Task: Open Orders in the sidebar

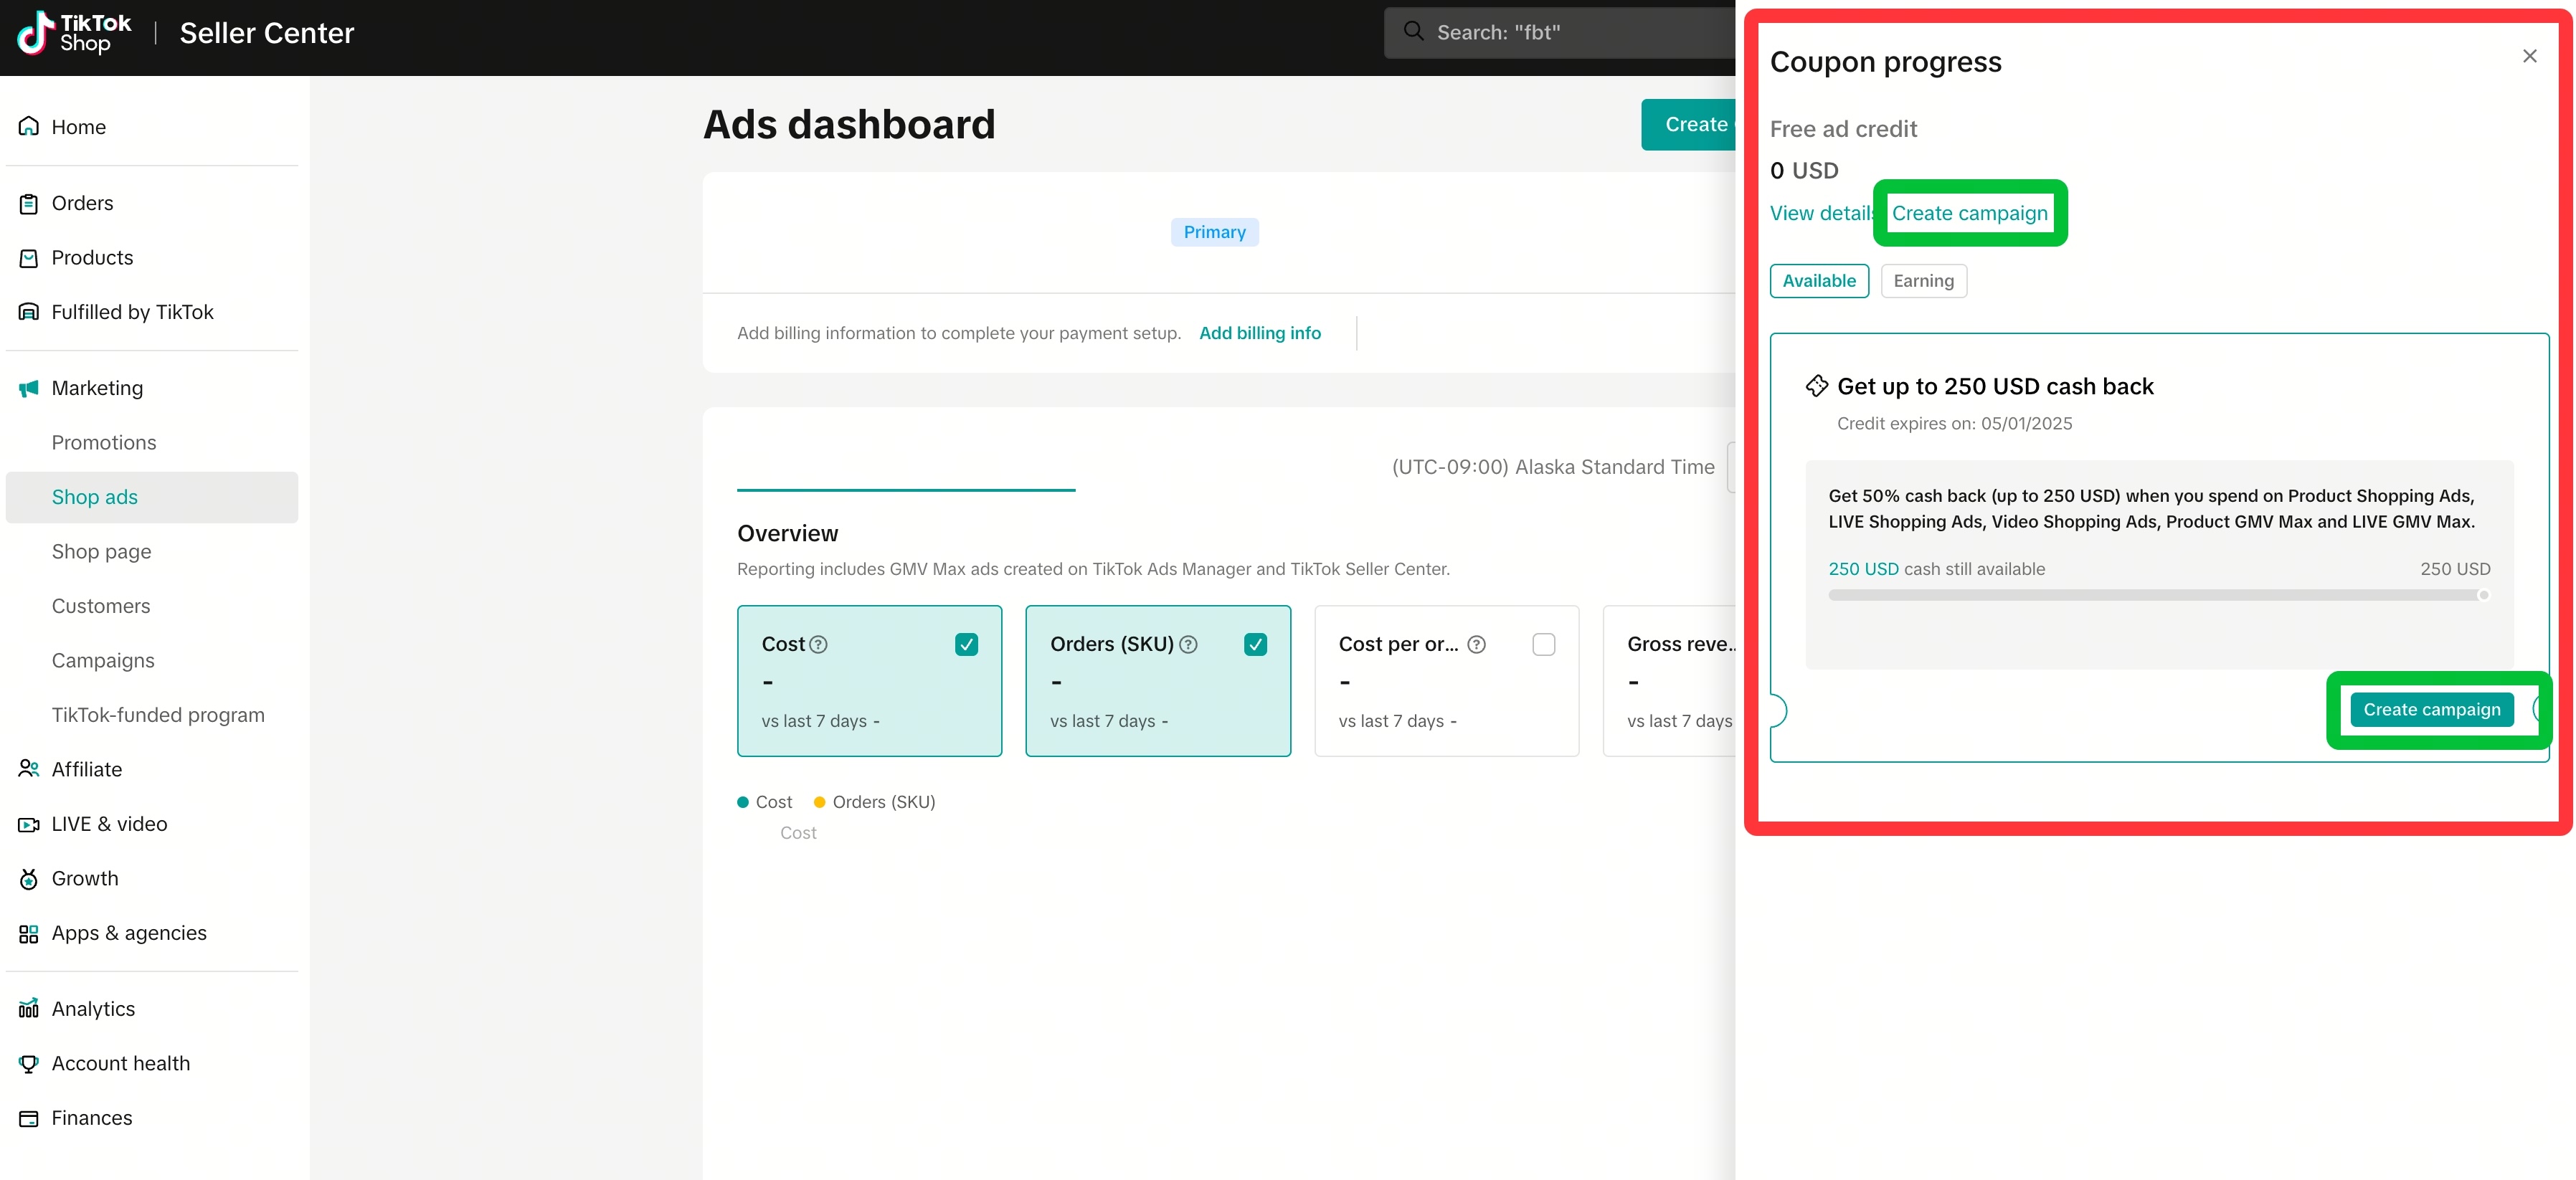Action: (152, 203)
